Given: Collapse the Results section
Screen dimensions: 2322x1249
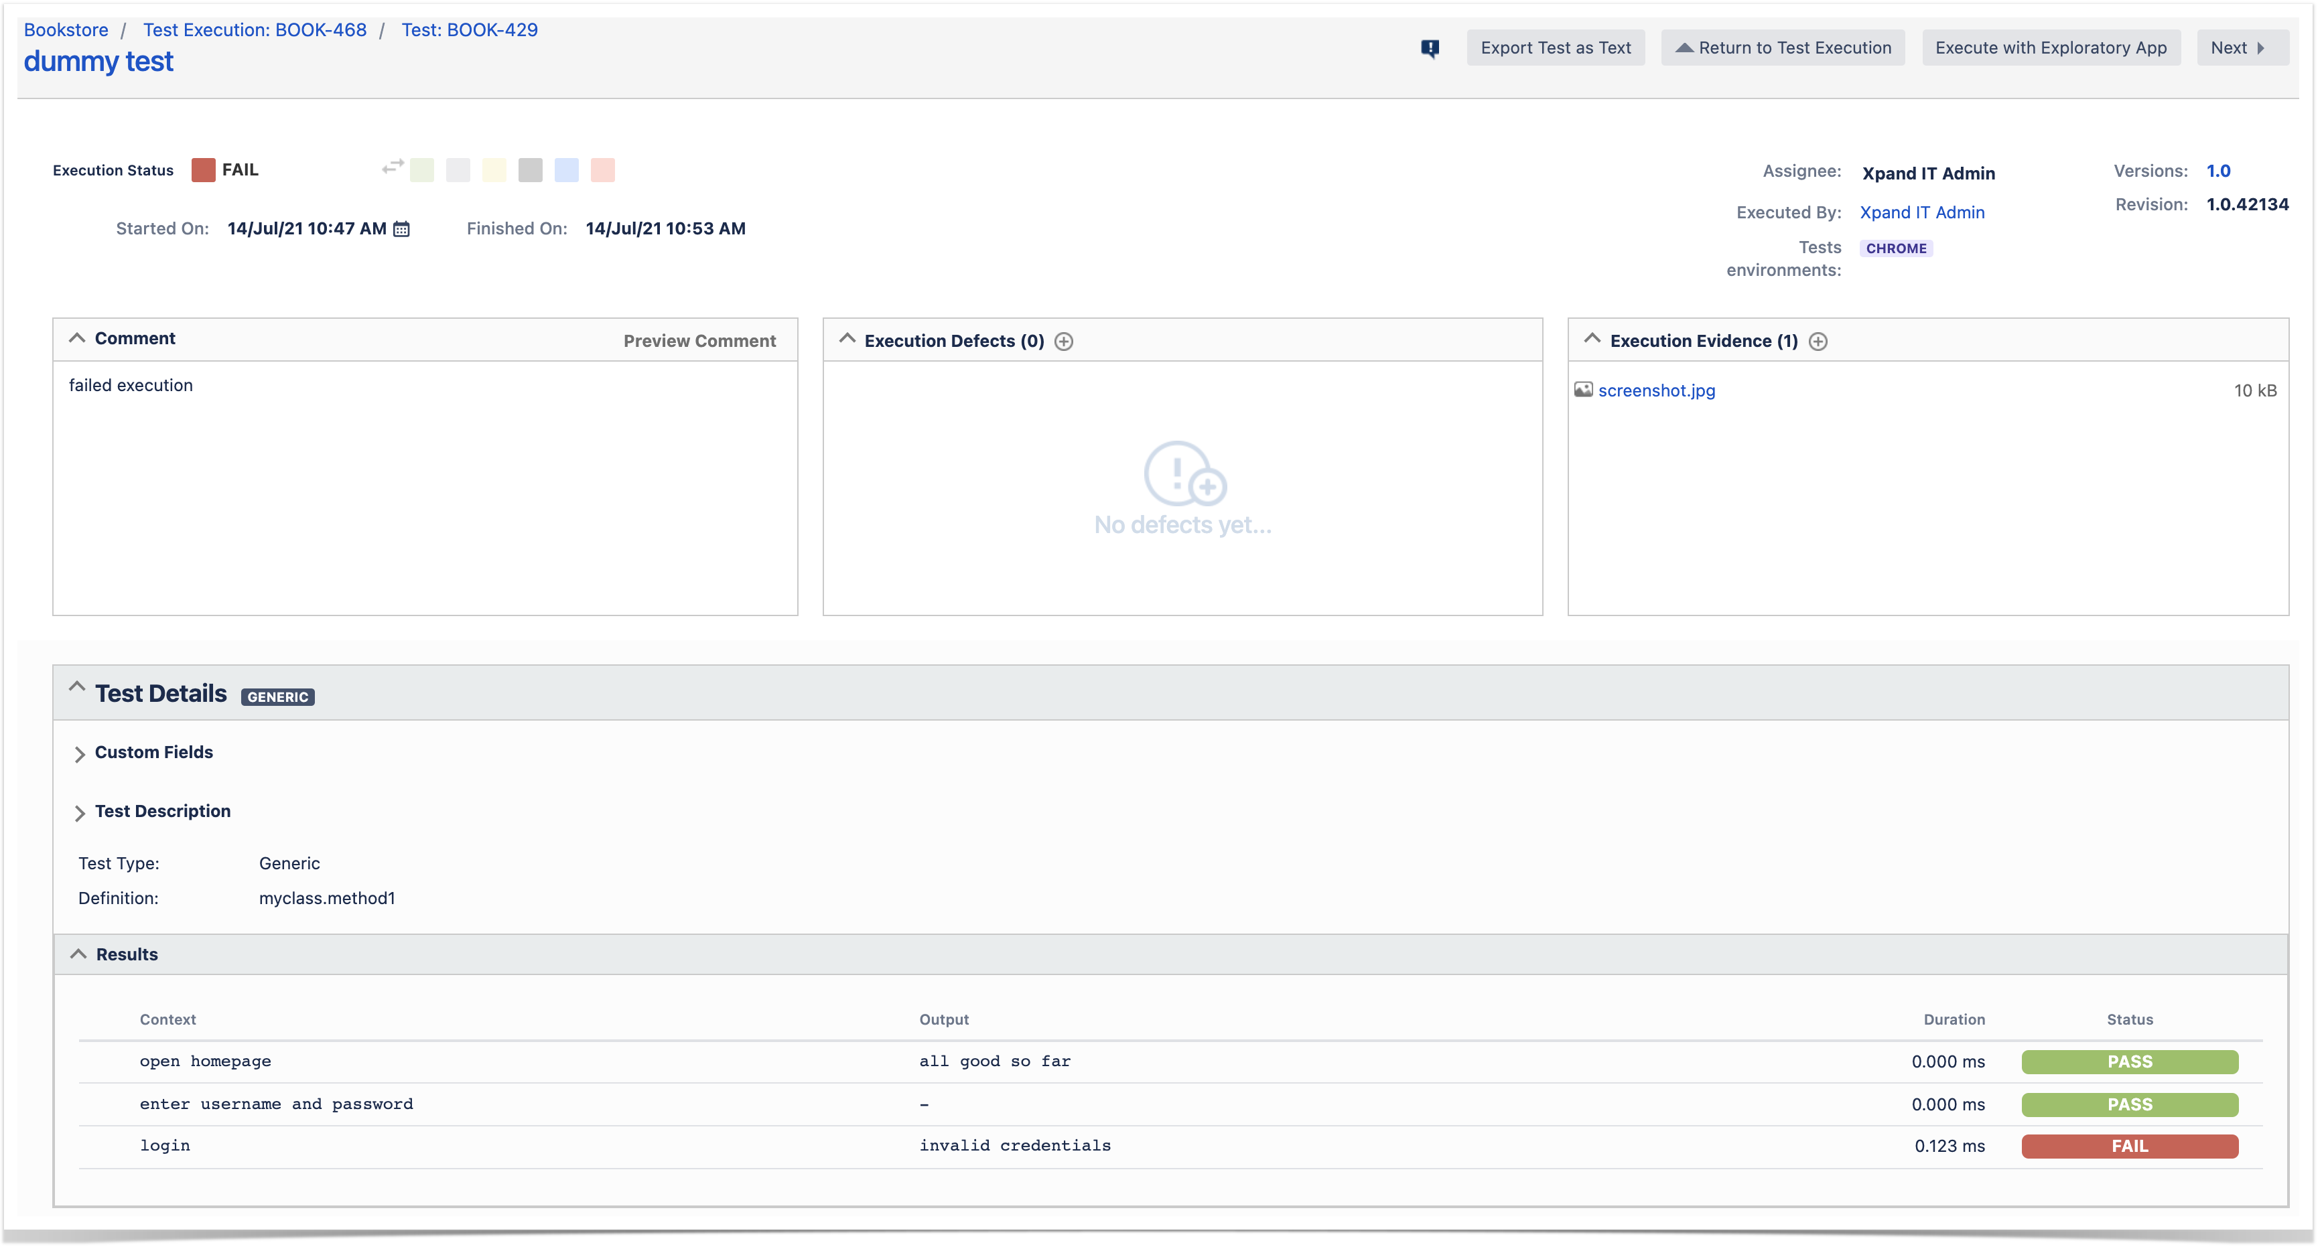Looking at the screenshot, I should pyautogui.click(x=78, y=954).
